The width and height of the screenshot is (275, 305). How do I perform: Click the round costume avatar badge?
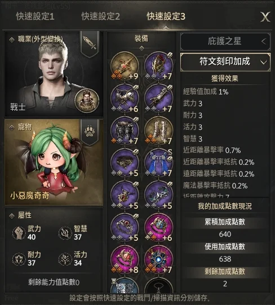point(87,101)
